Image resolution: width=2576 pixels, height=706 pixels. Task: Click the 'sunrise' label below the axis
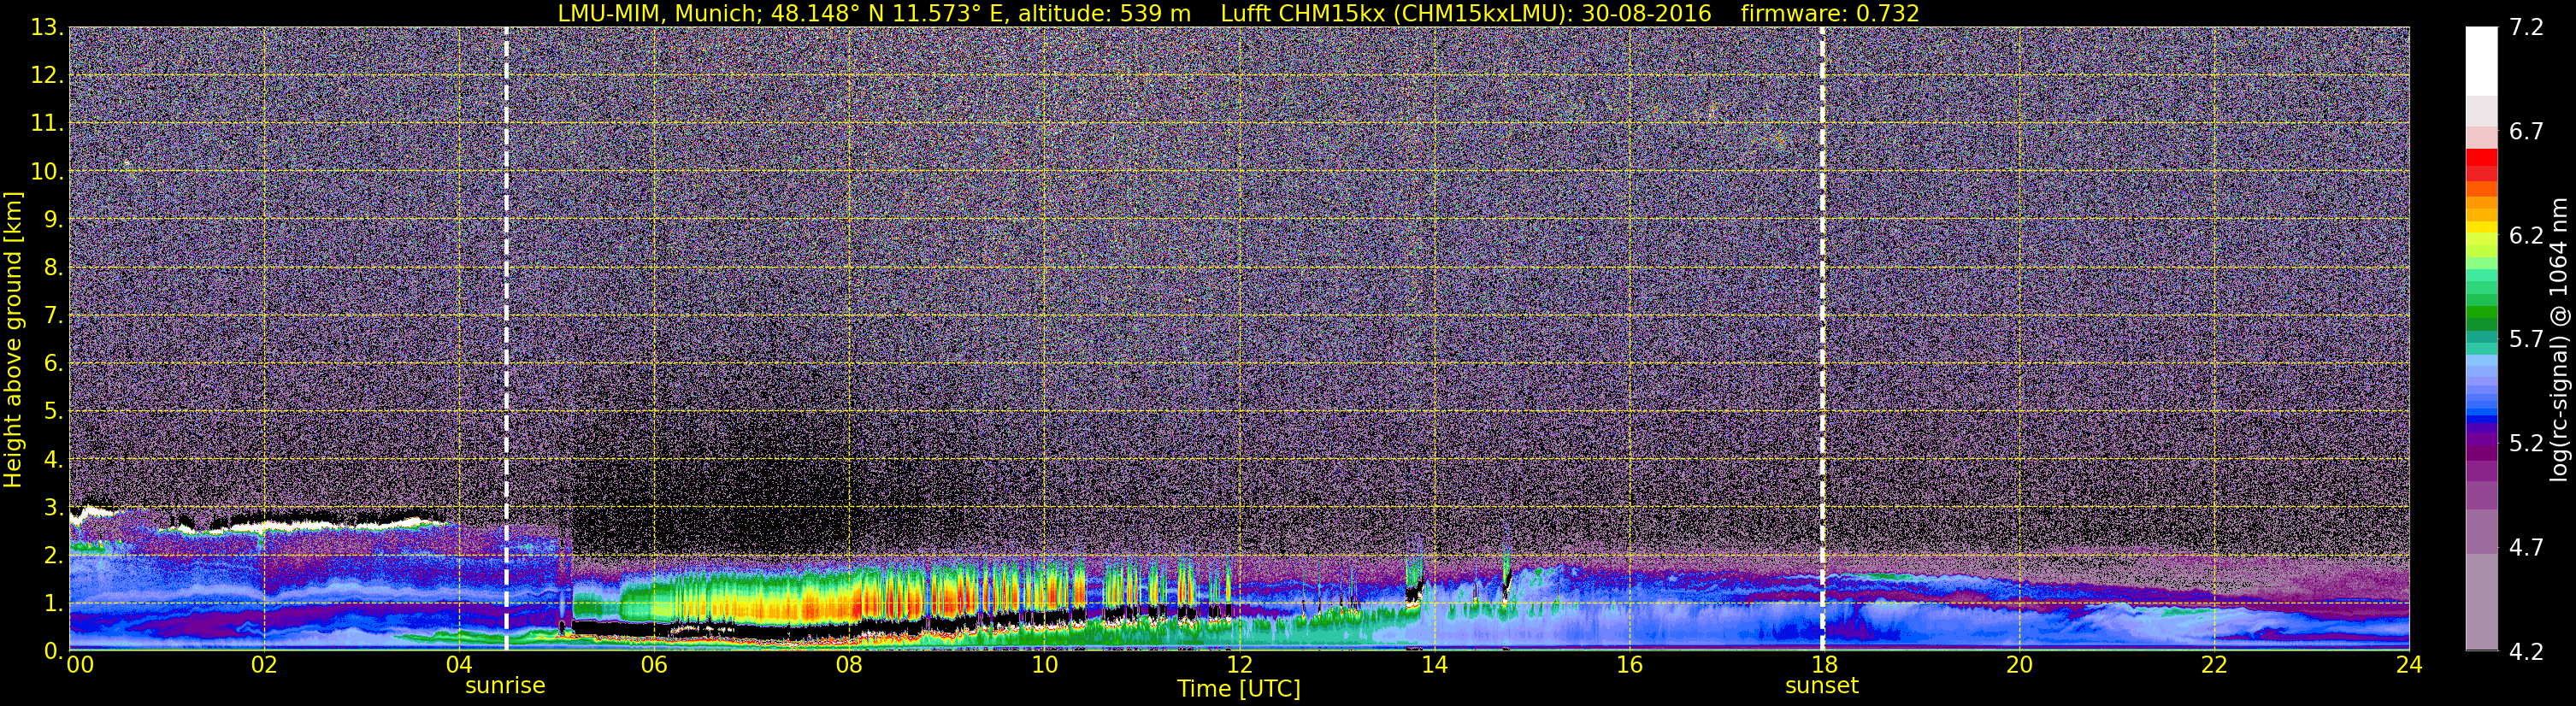pos(505,686)
